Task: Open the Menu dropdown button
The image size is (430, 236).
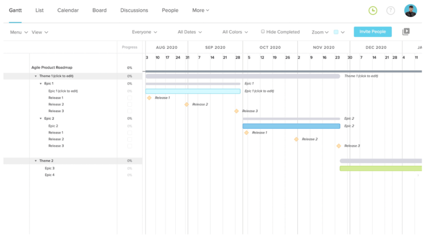Action: 19,32
